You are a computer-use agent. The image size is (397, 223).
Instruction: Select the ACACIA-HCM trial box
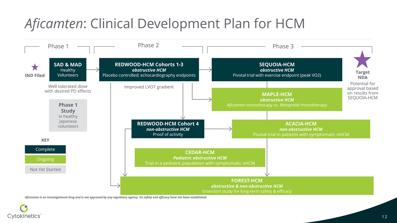(301, 129)
